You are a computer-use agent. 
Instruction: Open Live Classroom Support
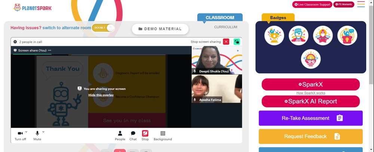point(312,4)
